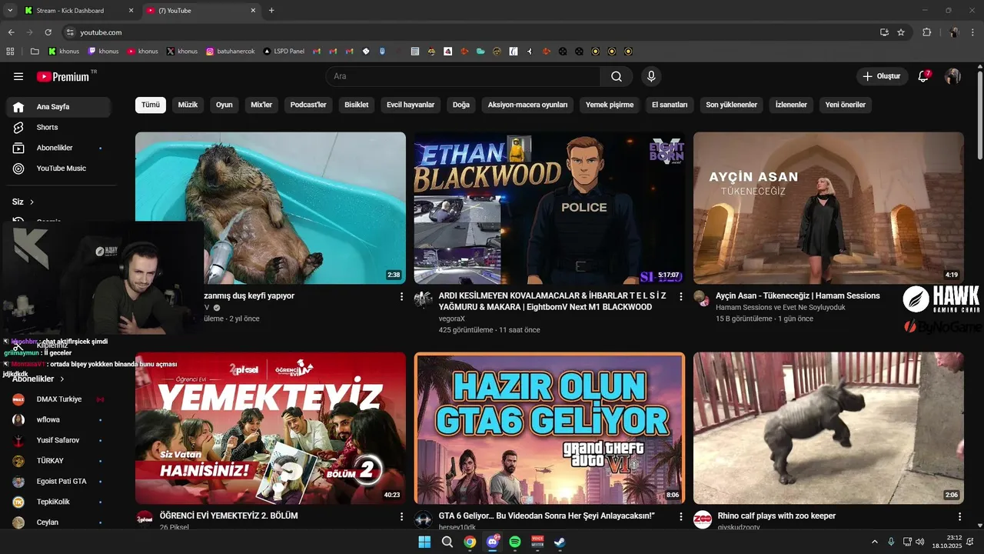Screen dimensions: 984x554
Task: Click the search magnifier button
Action: tap(617, 76)
